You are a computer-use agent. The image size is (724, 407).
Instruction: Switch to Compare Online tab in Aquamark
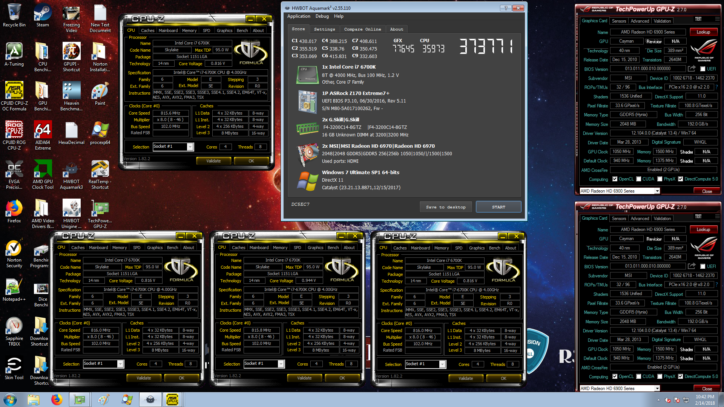[362, 29]
